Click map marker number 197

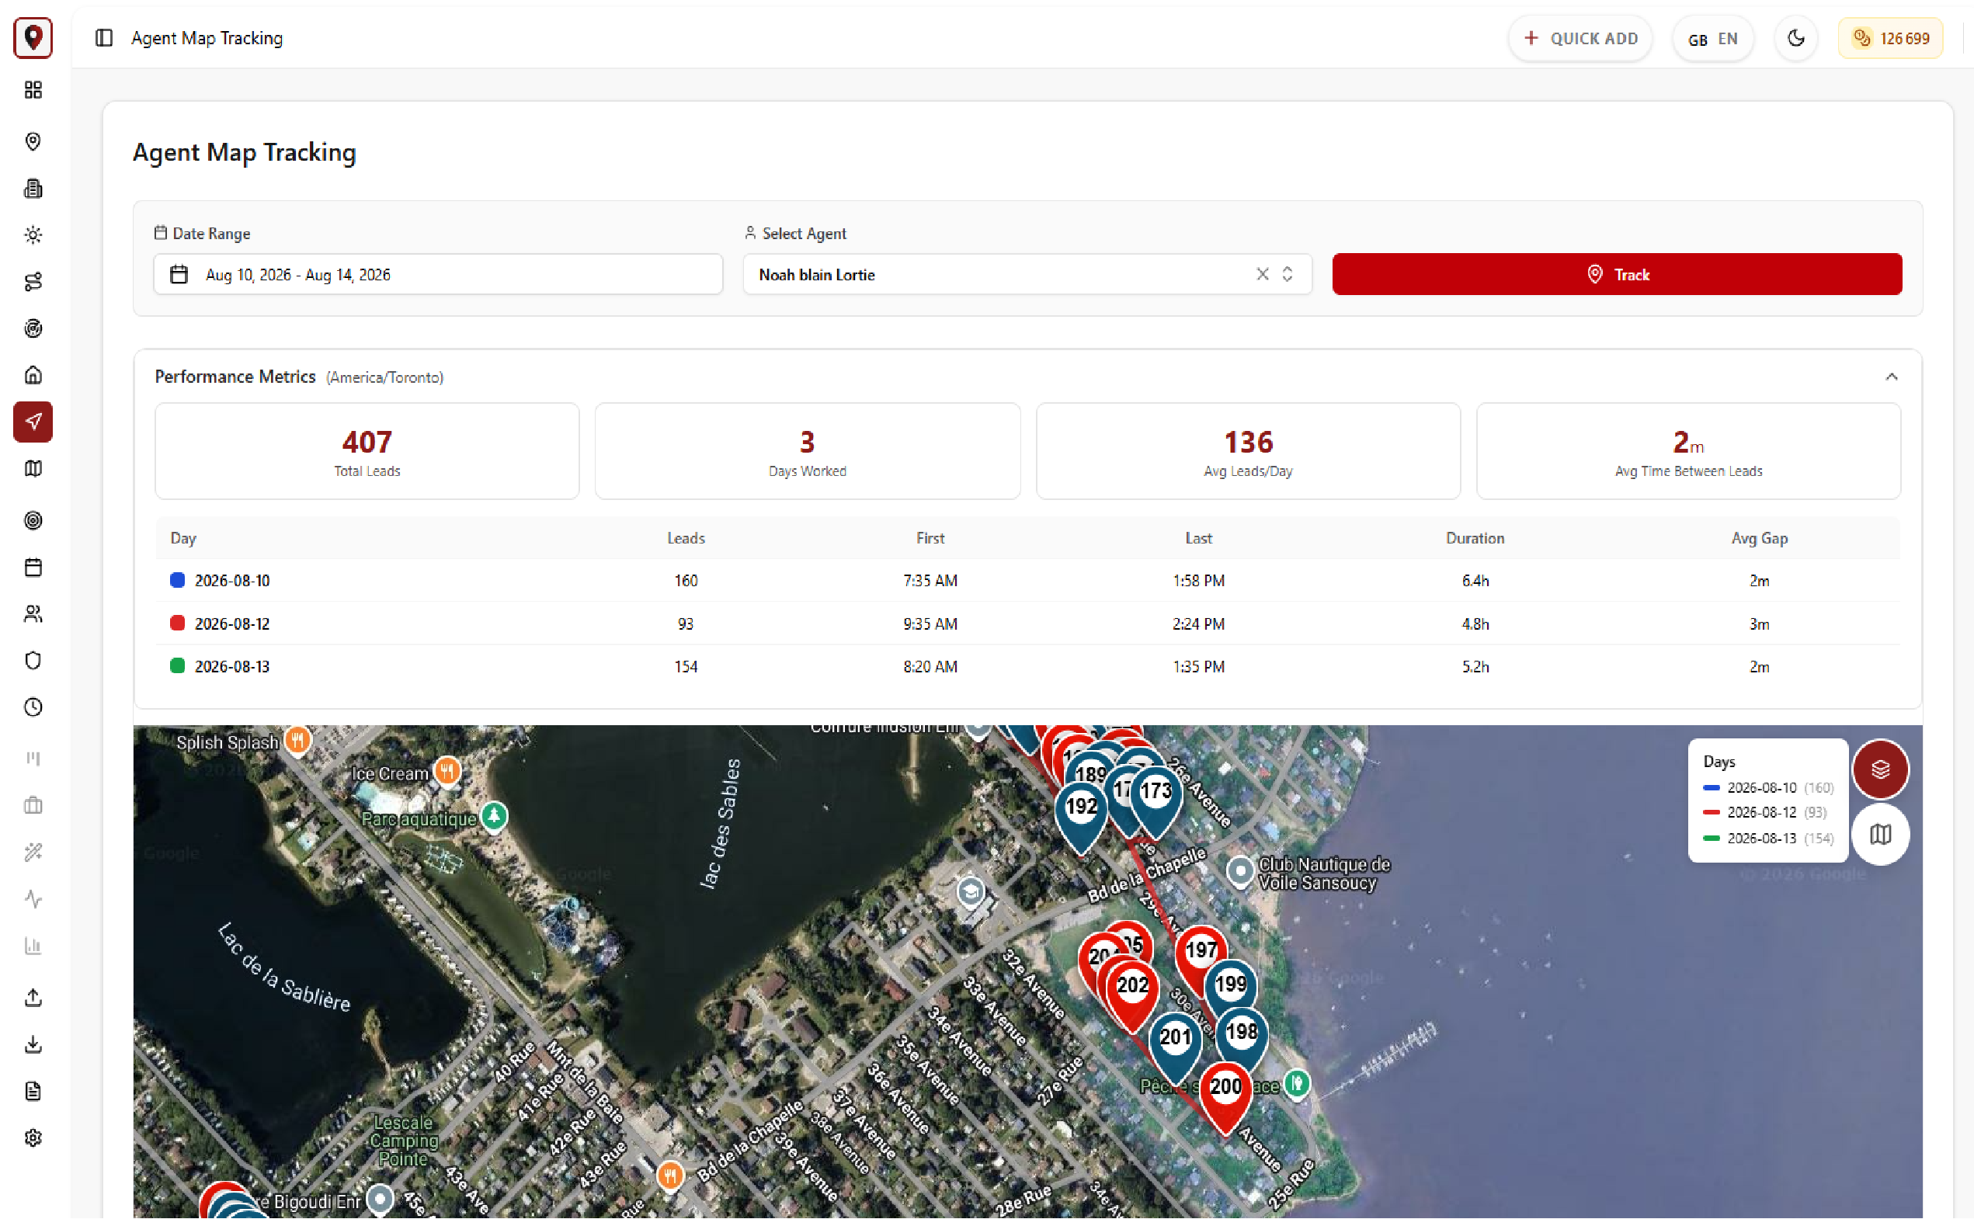coord(1201,951)
